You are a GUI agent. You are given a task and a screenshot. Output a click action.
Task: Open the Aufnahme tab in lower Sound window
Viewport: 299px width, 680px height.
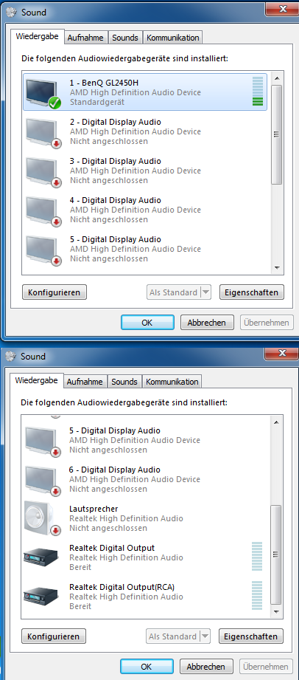pyautogui.click(x=85, y=382)
